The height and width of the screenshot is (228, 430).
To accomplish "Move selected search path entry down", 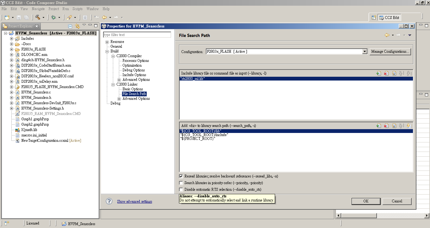I will 408,126.
